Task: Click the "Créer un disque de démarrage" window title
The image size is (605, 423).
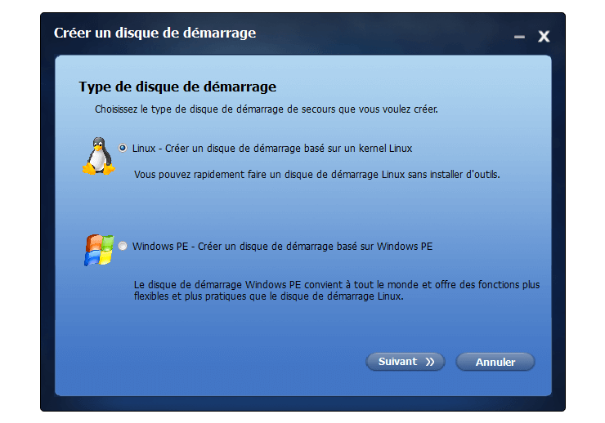Action: [x=155, y=33]
